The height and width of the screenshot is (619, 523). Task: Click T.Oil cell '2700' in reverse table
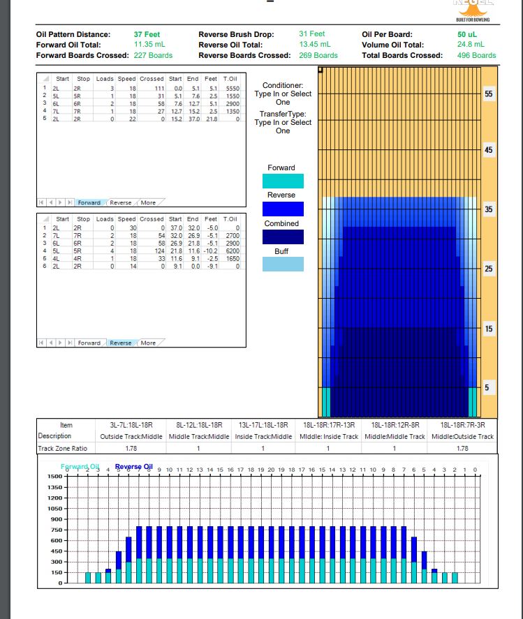coord(233,235)
